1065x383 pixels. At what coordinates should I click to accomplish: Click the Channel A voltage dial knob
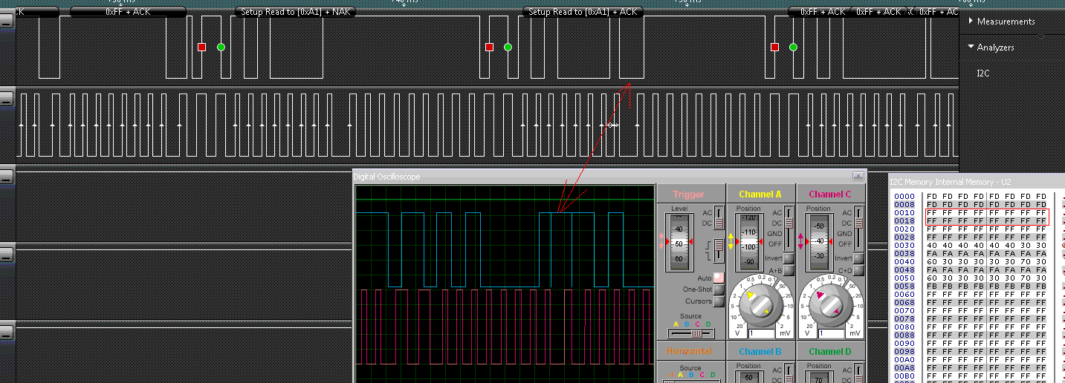[760, 305]
